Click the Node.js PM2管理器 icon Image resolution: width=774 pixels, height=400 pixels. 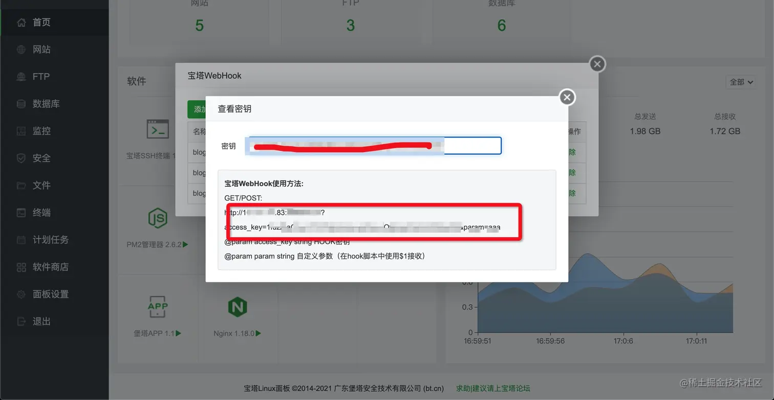coord(157,218)
